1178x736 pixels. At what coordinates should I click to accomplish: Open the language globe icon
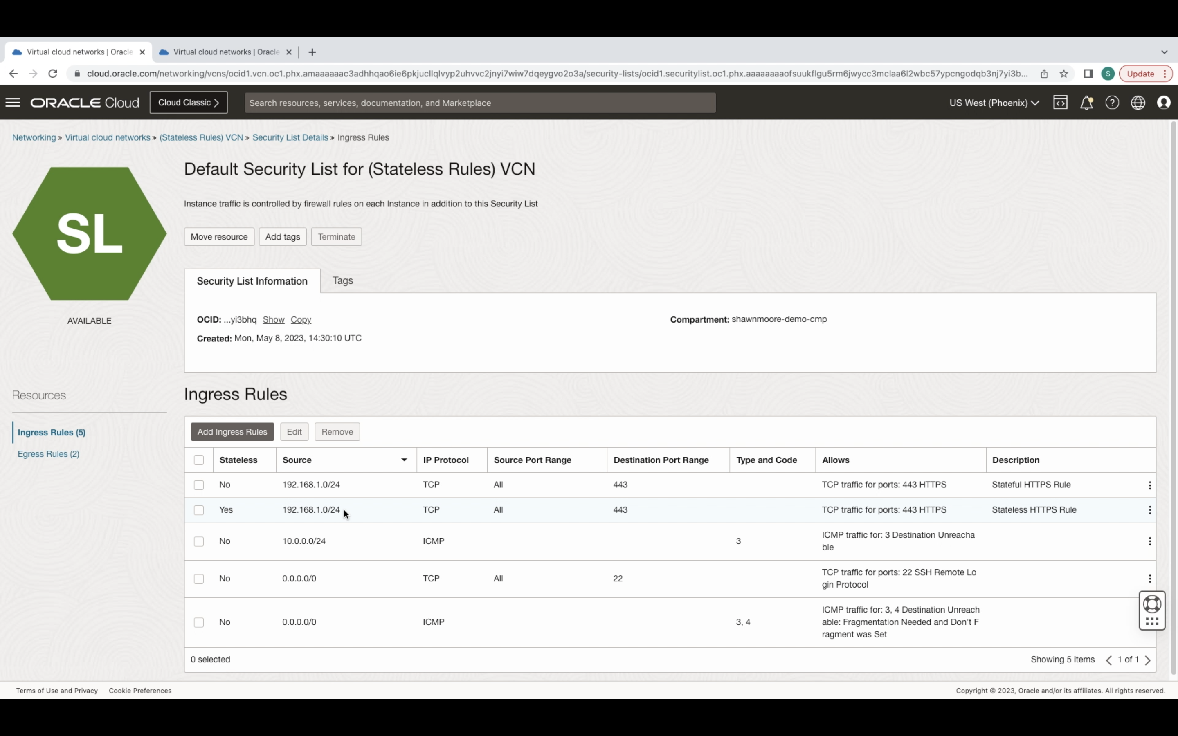point(1138,103)
